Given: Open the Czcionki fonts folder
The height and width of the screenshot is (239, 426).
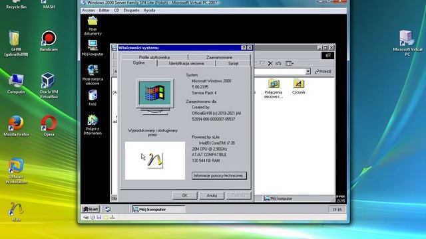Looking at the screenshot, I should 299,87.
